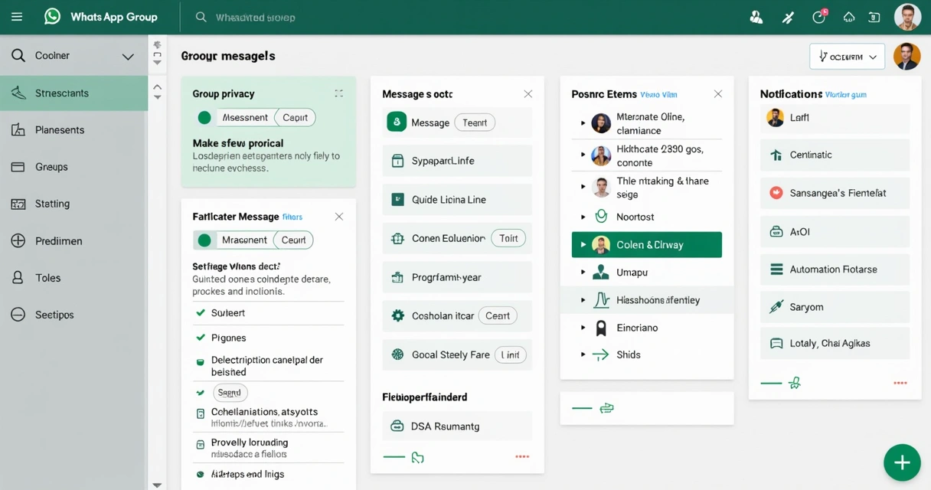This screenshot has height=490, width=931.
Task: Expand the Einciriano row arrow
Action: pos(583,328)
